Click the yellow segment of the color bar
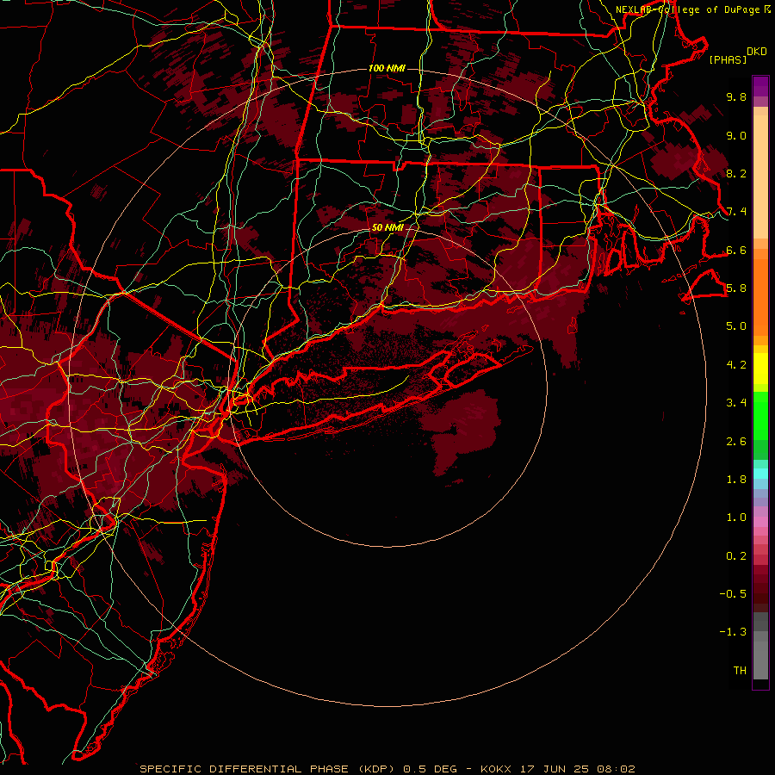Screen dimensions: 775x775 760,369
